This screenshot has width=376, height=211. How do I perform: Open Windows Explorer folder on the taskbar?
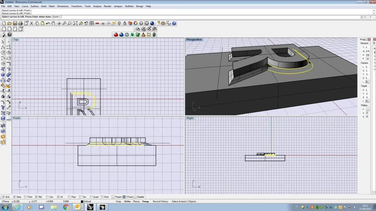click(54, 207)
